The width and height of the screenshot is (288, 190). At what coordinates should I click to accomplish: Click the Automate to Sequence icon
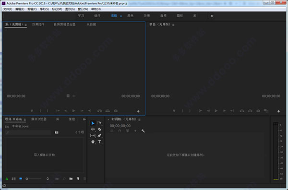[57, 178]
